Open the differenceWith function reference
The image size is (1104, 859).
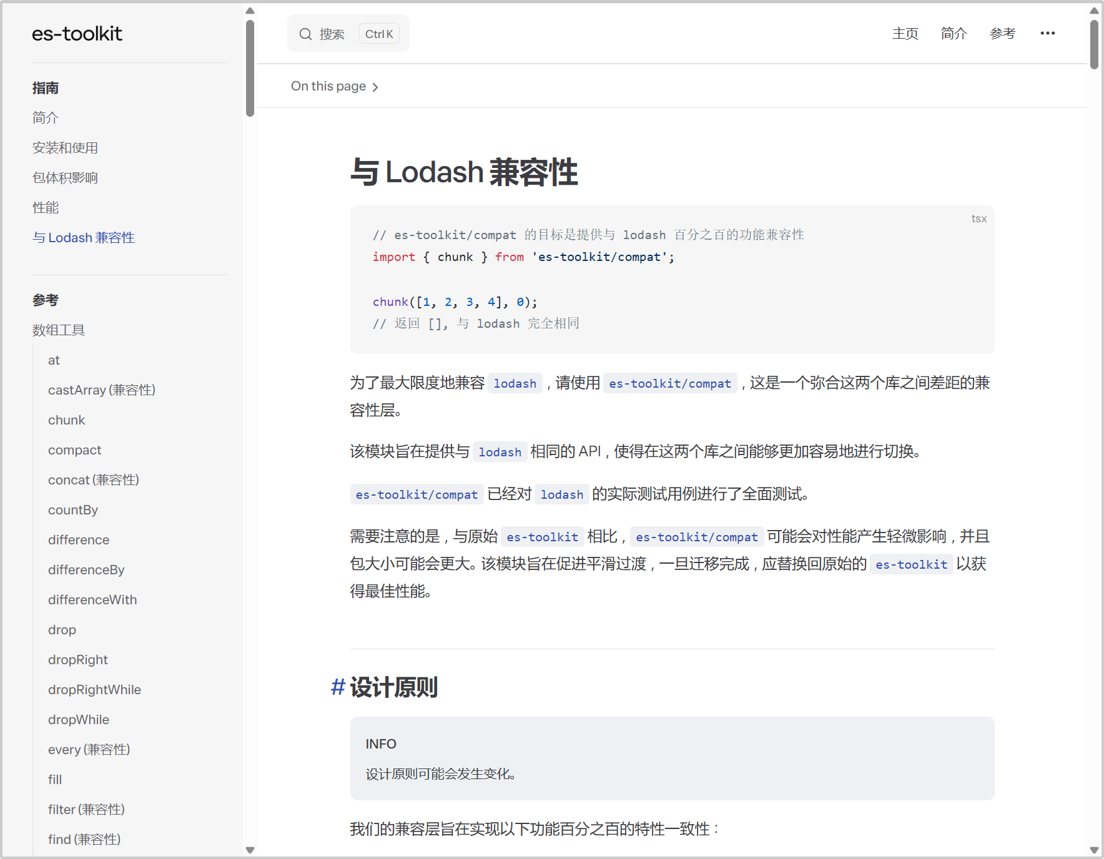pyautogui.click(x=92, y=599)
